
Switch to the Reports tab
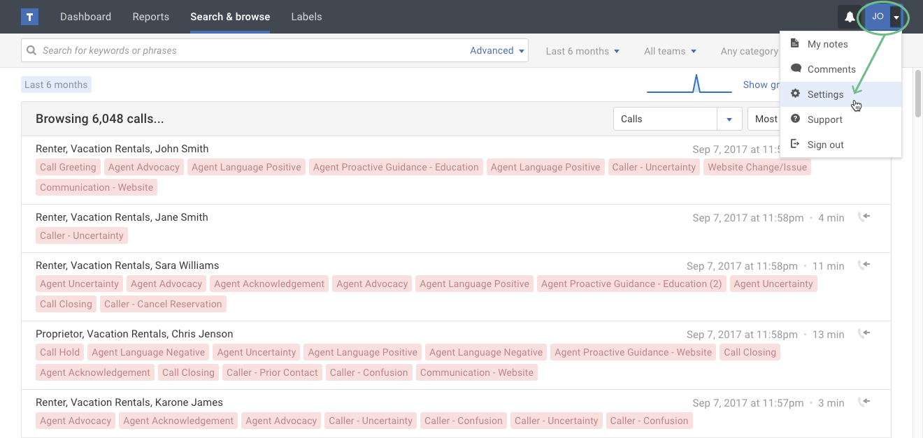pyautogui.click(x=150, y=16)
